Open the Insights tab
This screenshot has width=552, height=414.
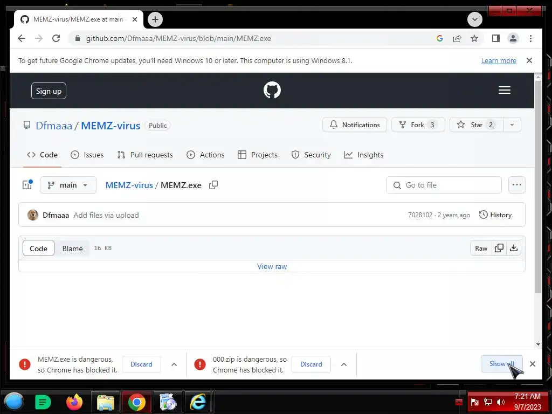[364, 155]
